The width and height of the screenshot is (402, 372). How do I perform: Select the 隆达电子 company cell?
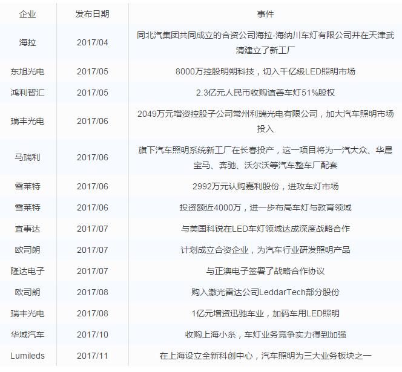pos(27,271)
